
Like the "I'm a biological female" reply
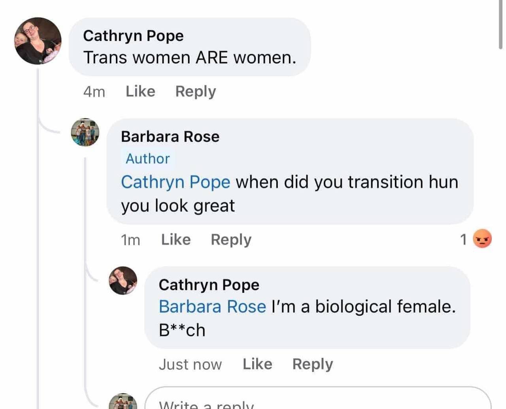pos(257,364)
